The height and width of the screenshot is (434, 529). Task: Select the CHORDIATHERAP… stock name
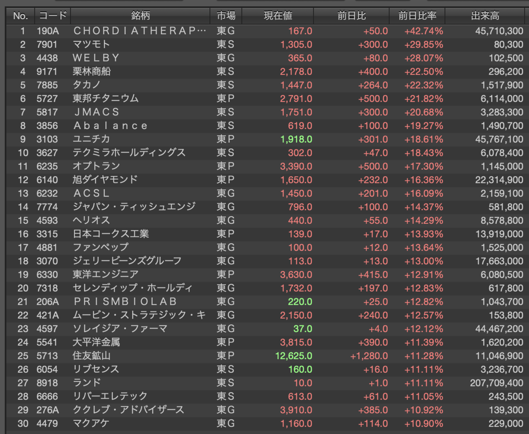point(139,31)
